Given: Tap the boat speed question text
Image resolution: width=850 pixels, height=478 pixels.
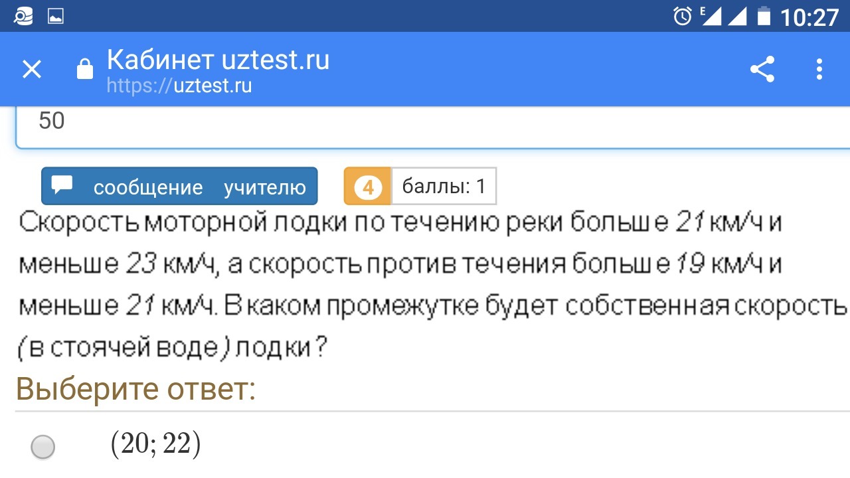Looking at the screenshot, I should (433, 285).
